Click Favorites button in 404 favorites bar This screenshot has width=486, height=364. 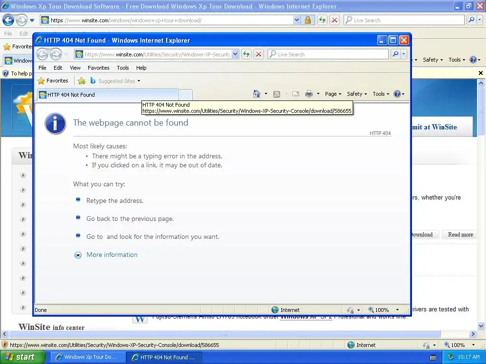[53, 81]
